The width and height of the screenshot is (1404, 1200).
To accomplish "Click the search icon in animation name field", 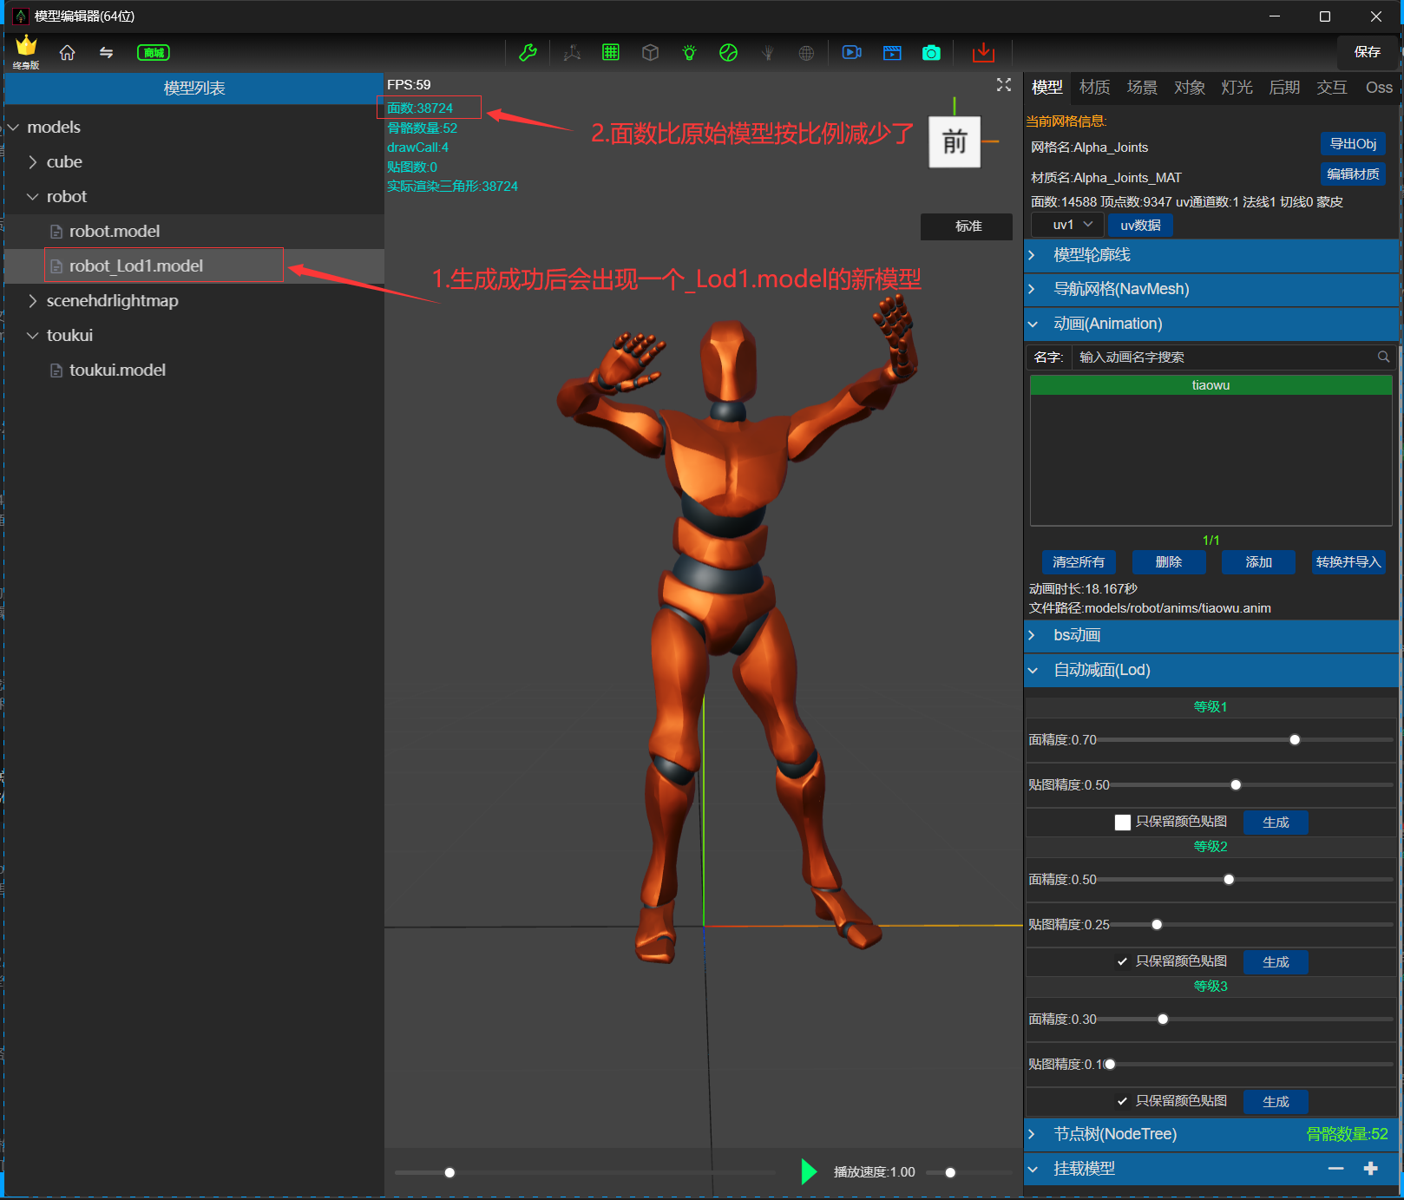I will 1383,357.
